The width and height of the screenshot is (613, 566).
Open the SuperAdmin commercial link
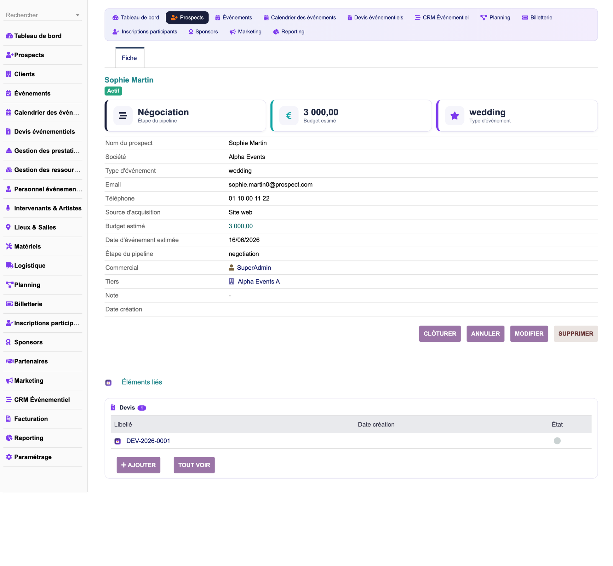[254, 268]
